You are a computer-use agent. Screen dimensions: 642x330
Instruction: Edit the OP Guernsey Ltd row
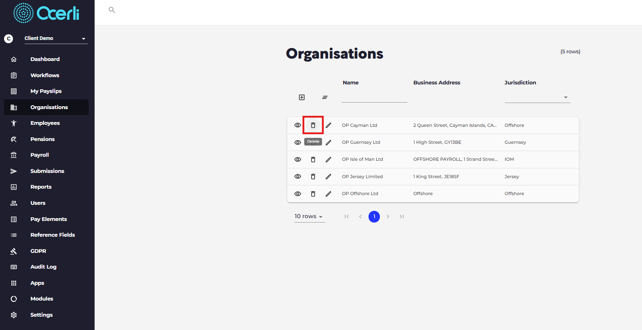point(328,142)
